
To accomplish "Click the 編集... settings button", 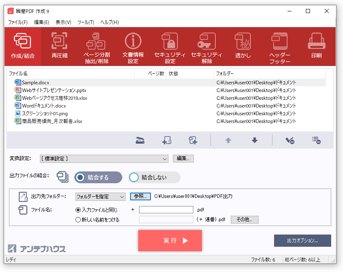I will [x=183, y=158].
